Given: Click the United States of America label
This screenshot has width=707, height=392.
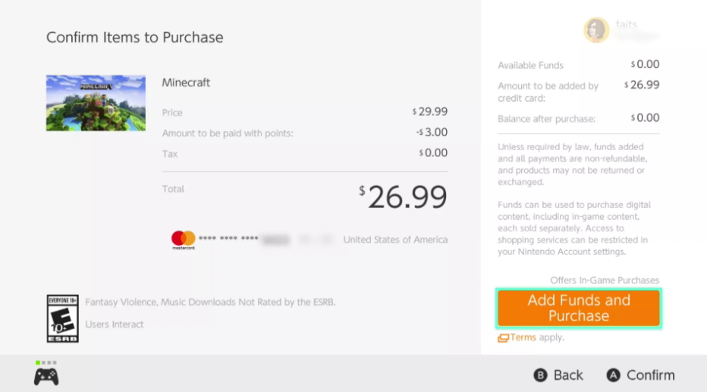Looking at the screenshot, I should (395, 240).
